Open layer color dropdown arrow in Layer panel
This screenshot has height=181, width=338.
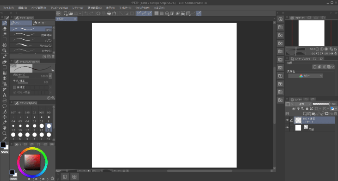[x=336, y=109]
